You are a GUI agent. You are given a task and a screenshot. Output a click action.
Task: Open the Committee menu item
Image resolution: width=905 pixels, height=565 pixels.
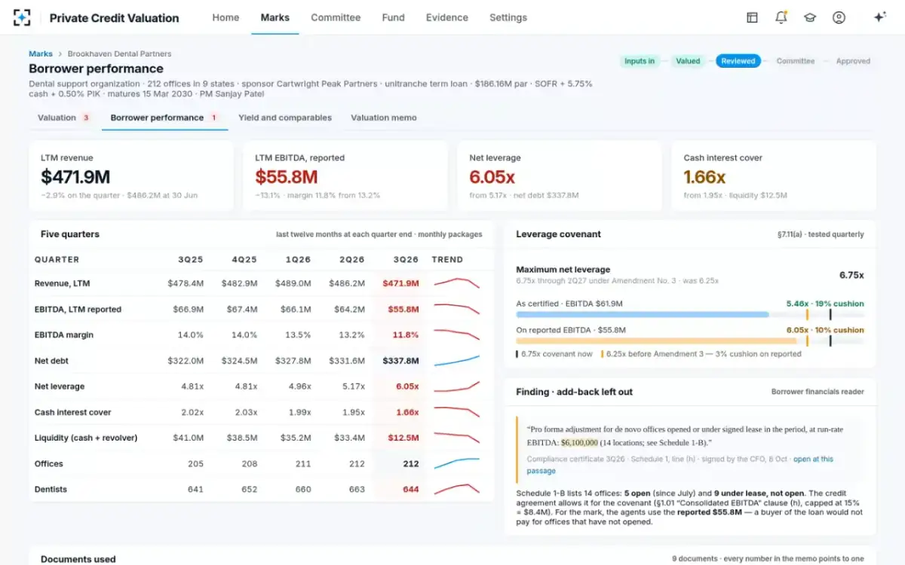point(336,17)
